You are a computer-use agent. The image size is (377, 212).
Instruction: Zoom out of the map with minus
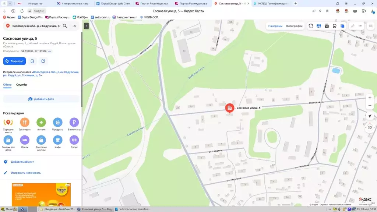[x=370, y=106]
